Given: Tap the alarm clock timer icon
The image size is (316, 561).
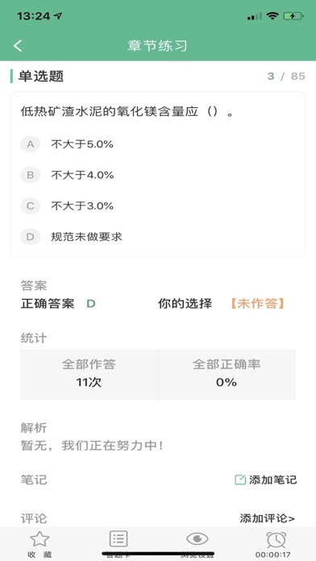Looking at the screenshot, I should [x=276, y=539].
